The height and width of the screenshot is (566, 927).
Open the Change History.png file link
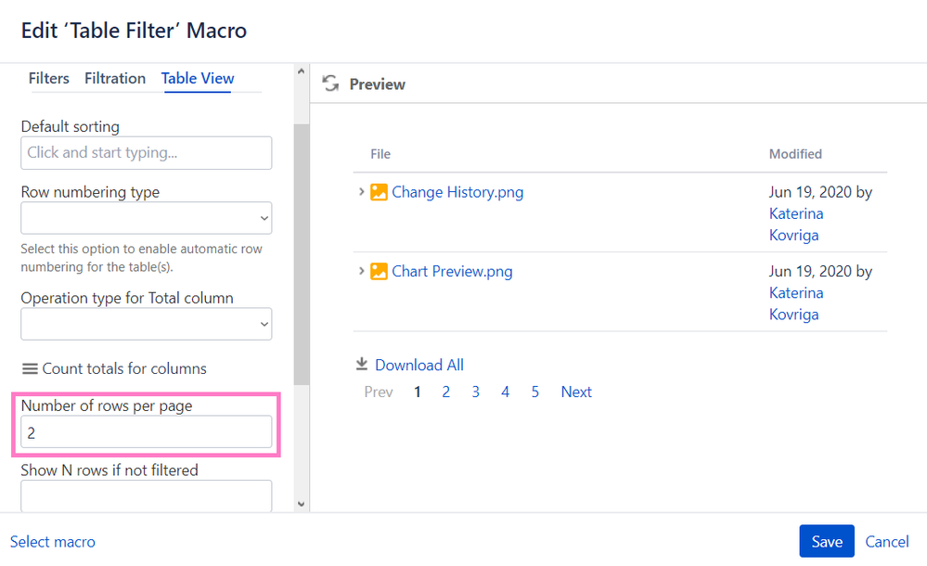457,192
